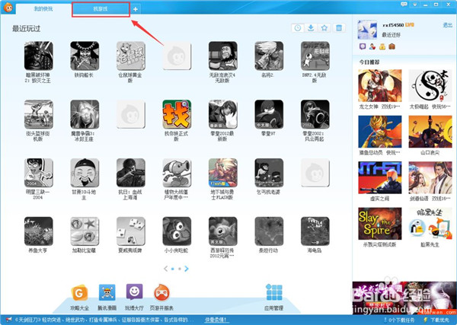
Task: Add a new tab with plus button
Action: 135,9
